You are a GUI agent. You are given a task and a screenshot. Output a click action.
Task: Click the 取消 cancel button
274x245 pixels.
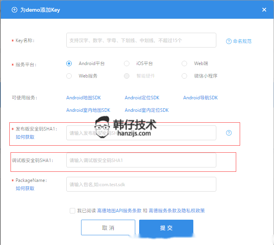pos(108,227)
